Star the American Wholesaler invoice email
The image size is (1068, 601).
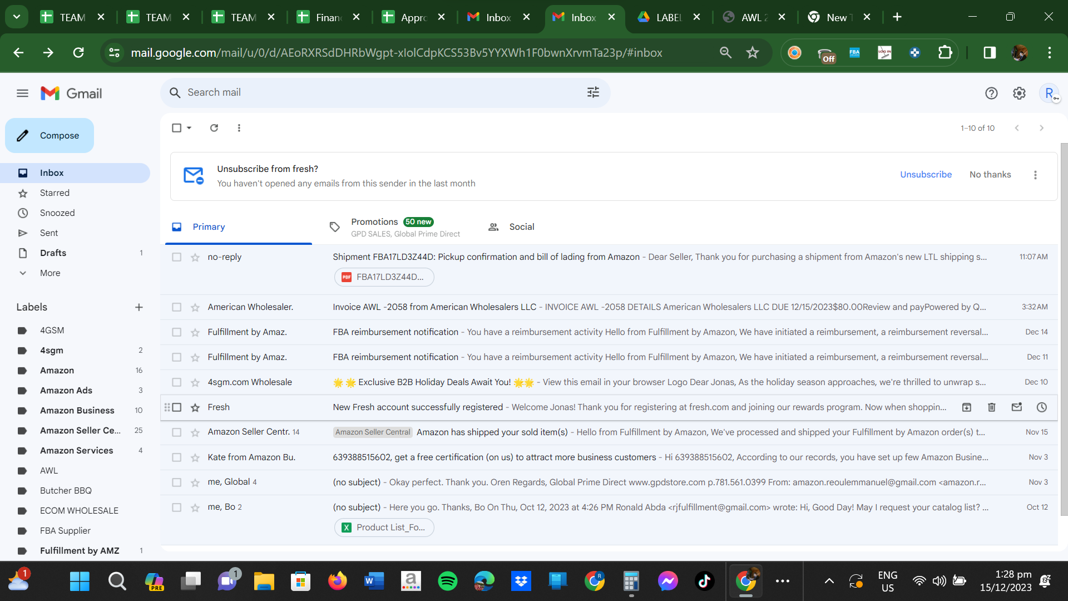pyautogui.click(x=195, y=307)
